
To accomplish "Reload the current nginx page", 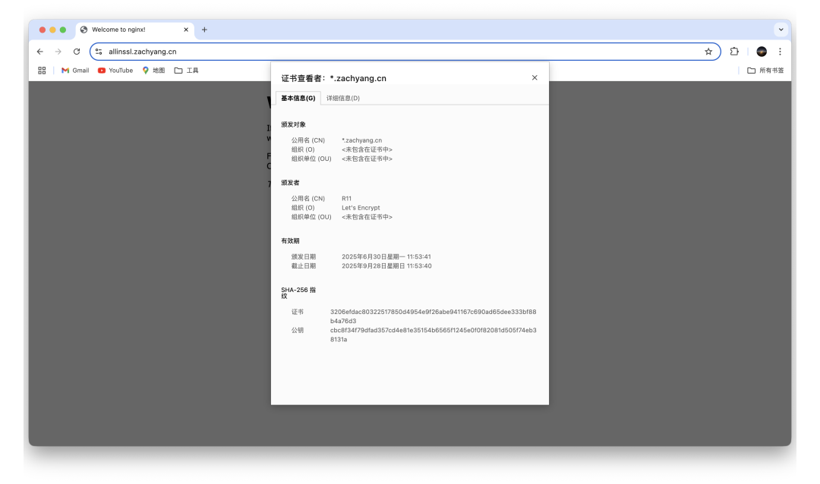I will click(x=78, y=52).
